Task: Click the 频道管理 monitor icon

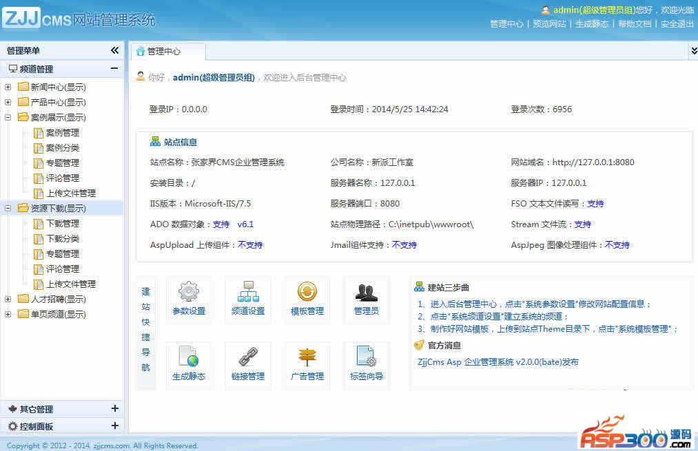Action: pyautogui.click(x=13, y=68)
